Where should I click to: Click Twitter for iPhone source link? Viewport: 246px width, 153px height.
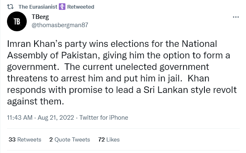pyautogui.click(x=104, y=118)
